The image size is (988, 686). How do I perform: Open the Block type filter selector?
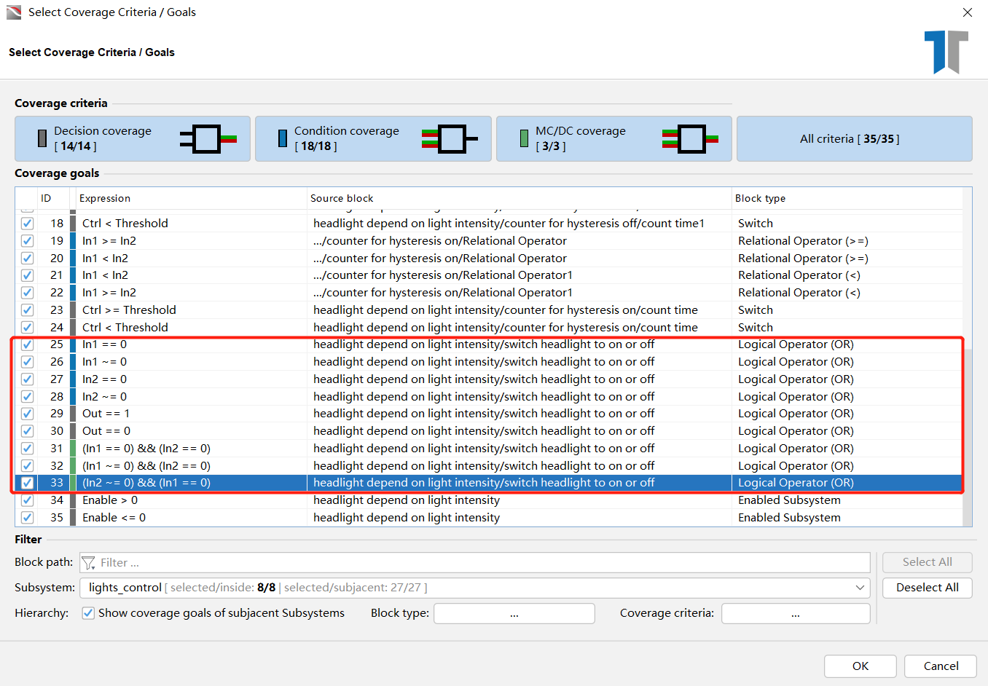click(514, 614)
